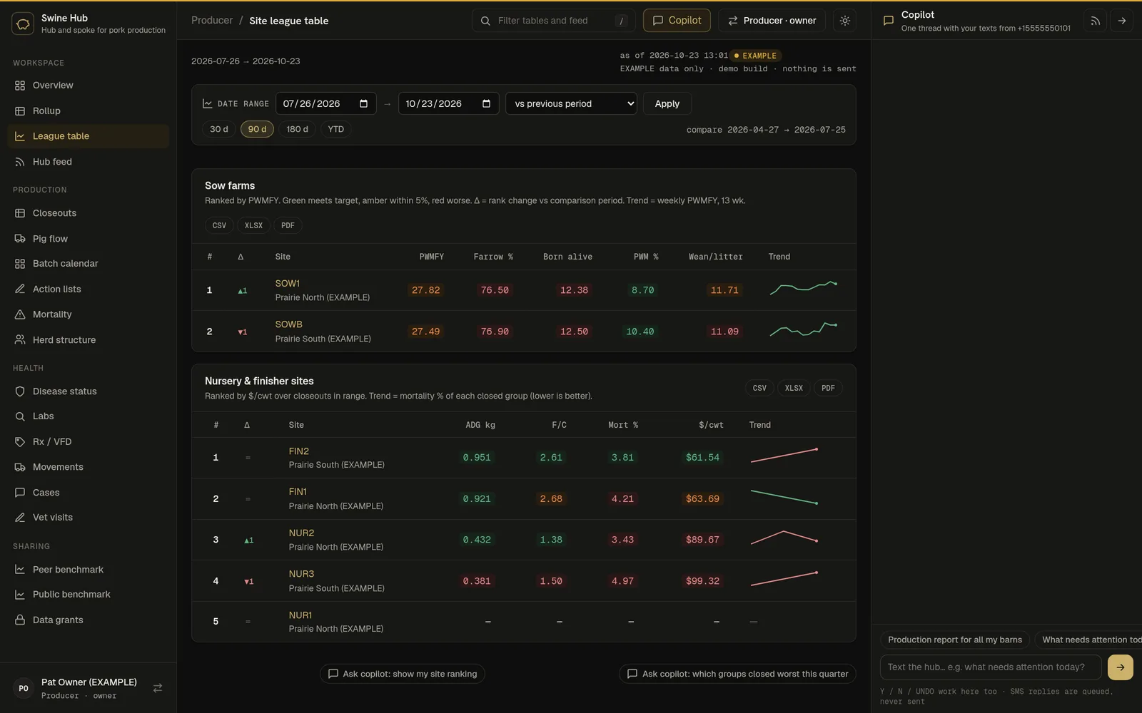Toggle the light/dark theme sun icon
The image size is (1142, 713).
pyautogui.click(x=845, y=21)
